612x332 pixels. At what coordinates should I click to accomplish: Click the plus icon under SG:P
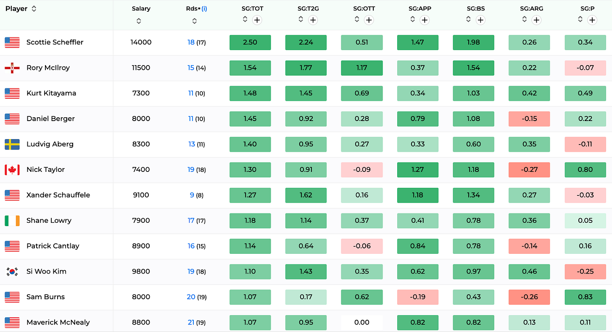[592, 20]
